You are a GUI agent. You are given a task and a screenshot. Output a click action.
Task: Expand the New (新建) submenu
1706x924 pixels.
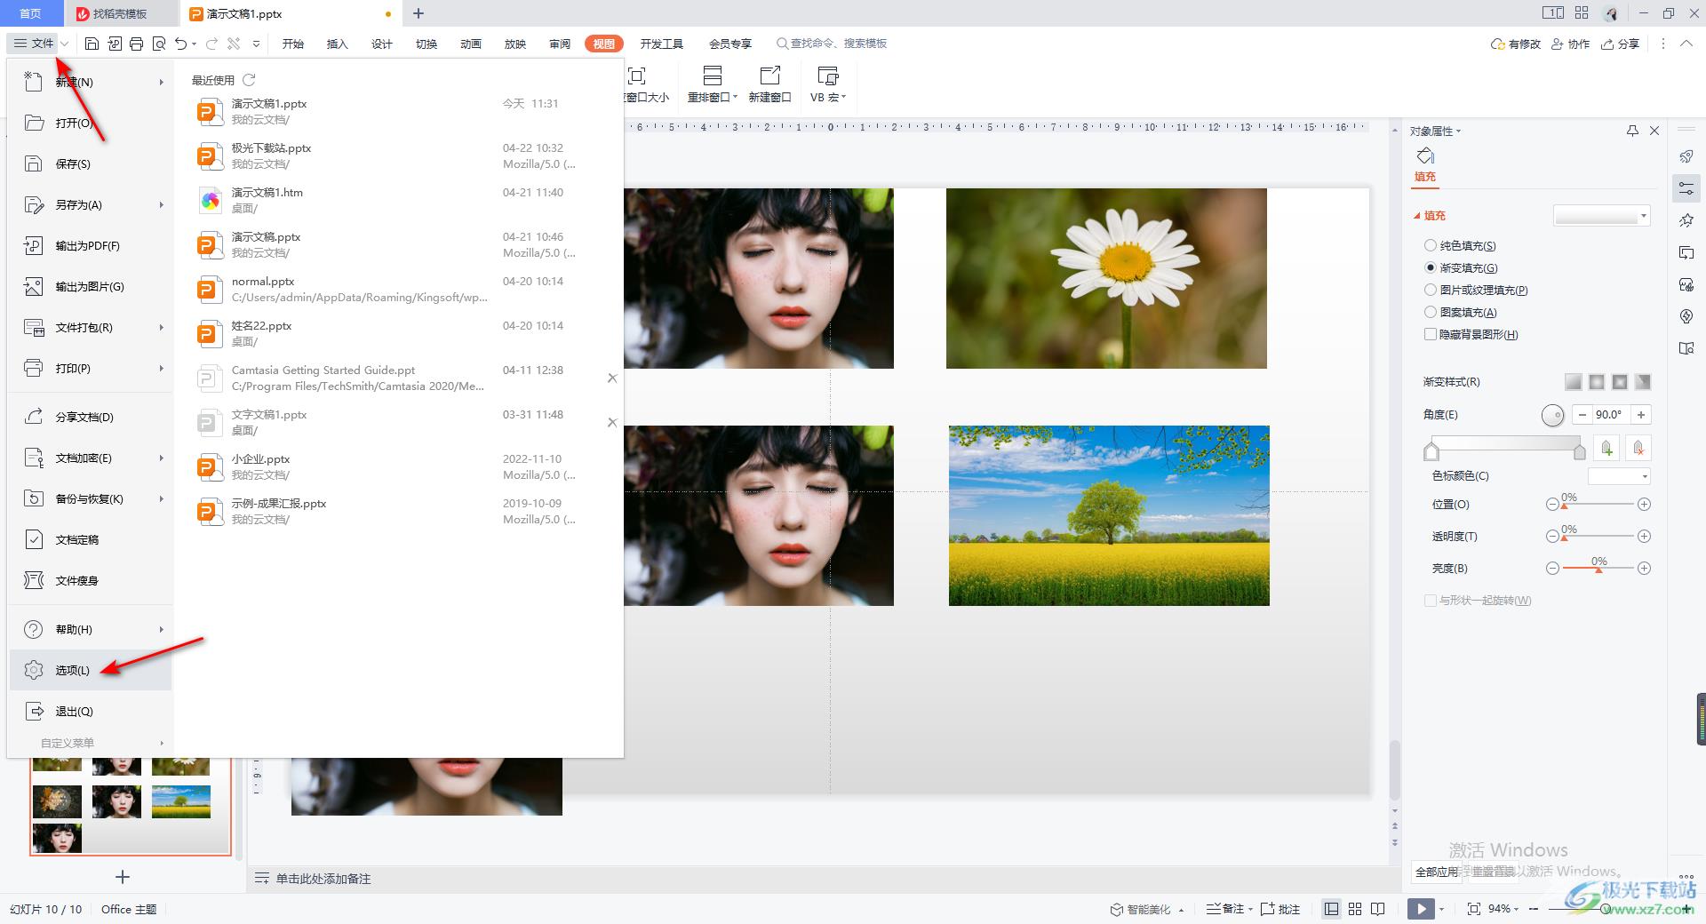[x=161, y=82]
